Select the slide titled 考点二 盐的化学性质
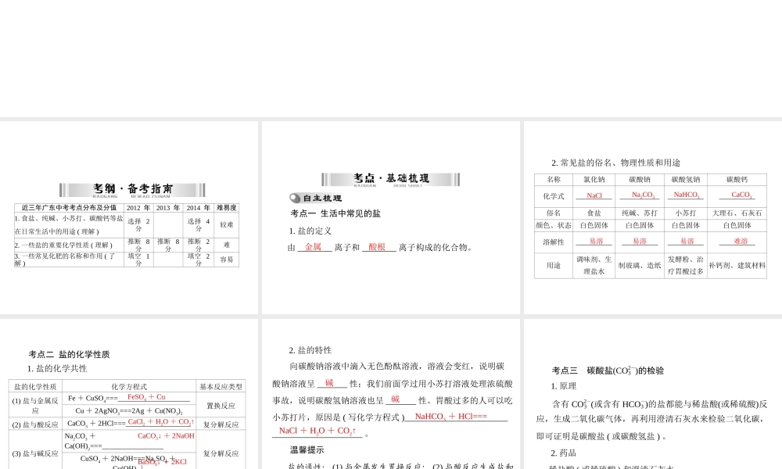Viewport: 782px width, 469px height. click(129, 394)
